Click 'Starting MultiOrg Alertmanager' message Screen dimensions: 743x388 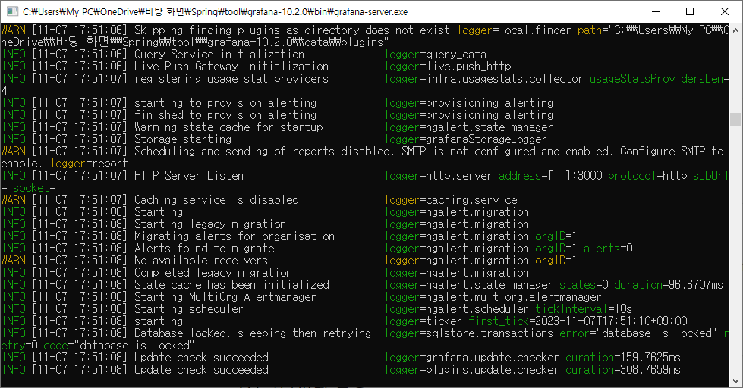click(225, 296)
